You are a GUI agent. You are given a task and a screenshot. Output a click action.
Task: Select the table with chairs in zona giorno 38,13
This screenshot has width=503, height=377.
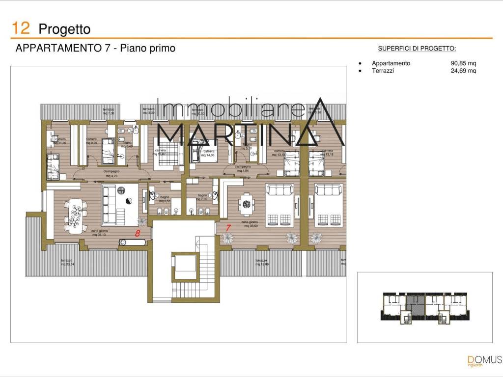tap(76, 216)
